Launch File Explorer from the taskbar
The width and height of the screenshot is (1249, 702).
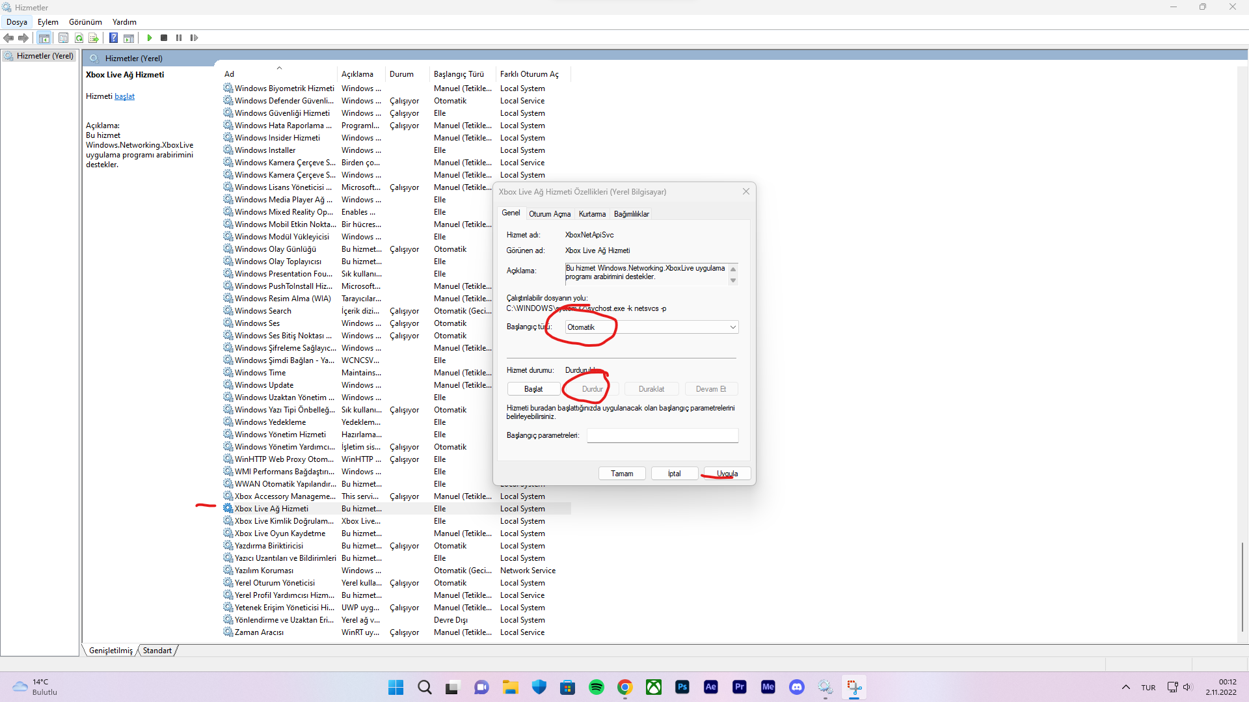511,687
